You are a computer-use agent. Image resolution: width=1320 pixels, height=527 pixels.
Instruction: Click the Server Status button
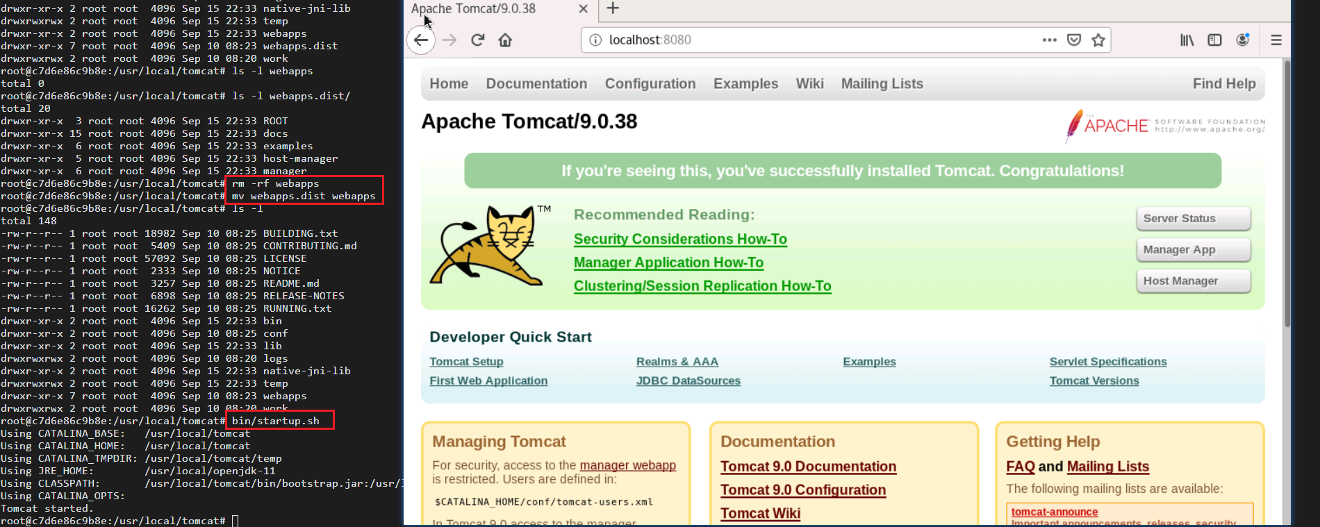coord(1194,219)
